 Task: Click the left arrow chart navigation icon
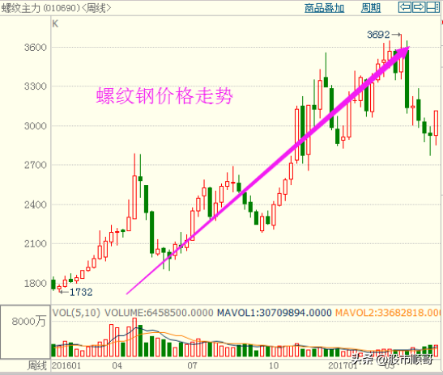pos(405,7)
